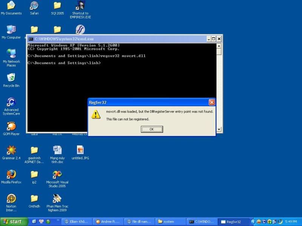Select the Mozilla Firefox shortcut
The width and height of the screenshot is (302, 226).
[11, 177]
